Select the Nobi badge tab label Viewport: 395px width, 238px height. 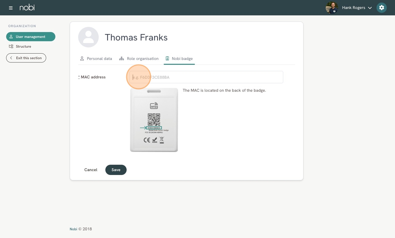tap(182, 59)
